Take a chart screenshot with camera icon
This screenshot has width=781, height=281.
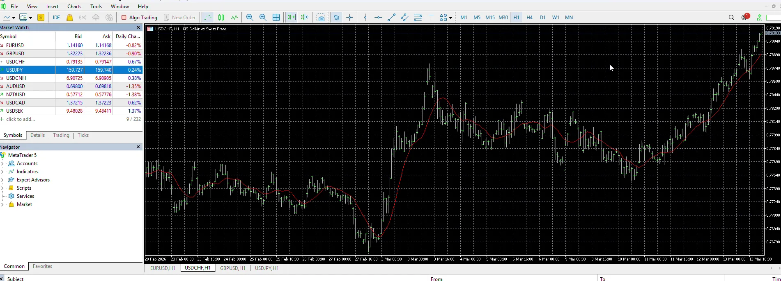pyautogui.click(x=321, y=18)
